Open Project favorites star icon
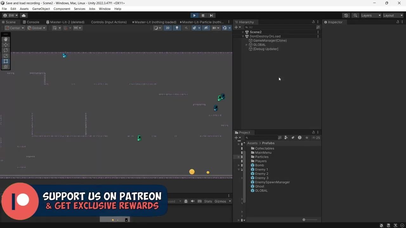The height and width of the screenshot is (228, 406). [307, 138]
